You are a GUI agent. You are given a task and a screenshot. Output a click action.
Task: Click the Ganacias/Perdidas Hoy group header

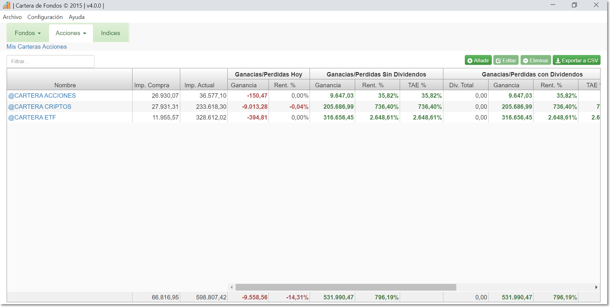[268, 74]
